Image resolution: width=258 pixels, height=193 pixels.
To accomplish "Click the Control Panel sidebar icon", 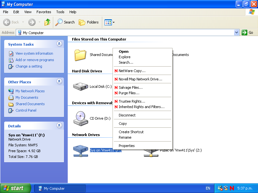I will coord(11,110).
